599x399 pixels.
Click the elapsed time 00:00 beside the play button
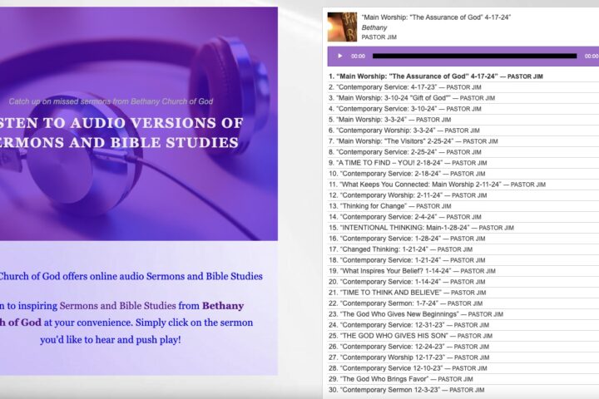tap(358, 57)
